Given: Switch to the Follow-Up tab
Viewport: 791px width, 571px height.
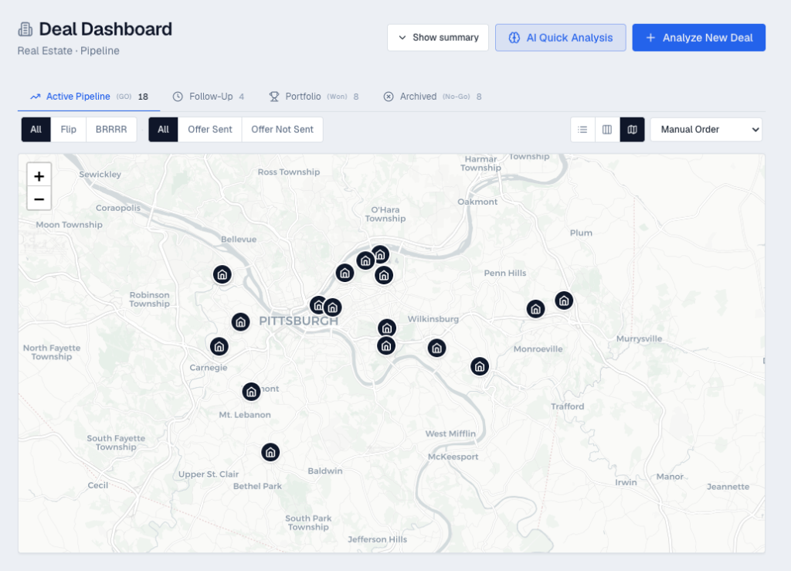Looking at the screenshot, I should (x=209, y=97).
